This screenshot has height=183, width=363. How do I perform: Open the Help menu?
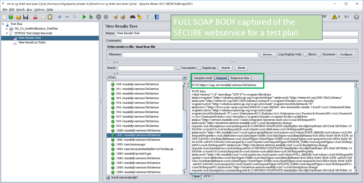point(50,10)
